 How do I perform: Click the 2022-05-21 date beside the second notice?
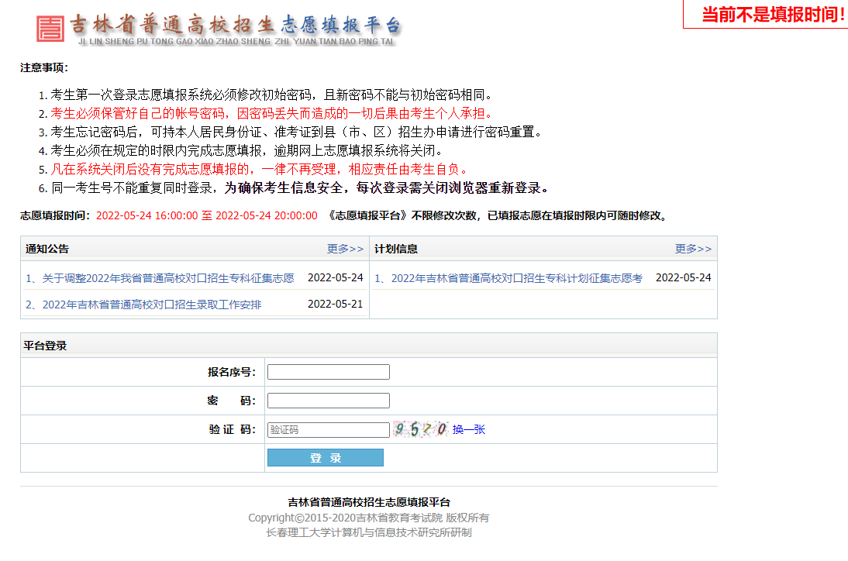coord(335,305)
